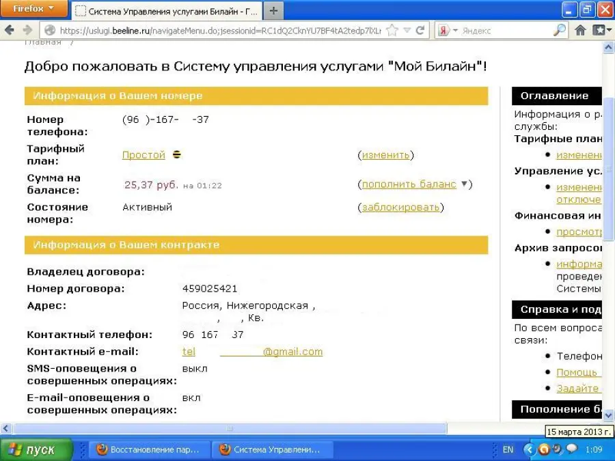Open the отключение link under Управление услугами
The image size is (615, 461).
click(x=579, y=199)
